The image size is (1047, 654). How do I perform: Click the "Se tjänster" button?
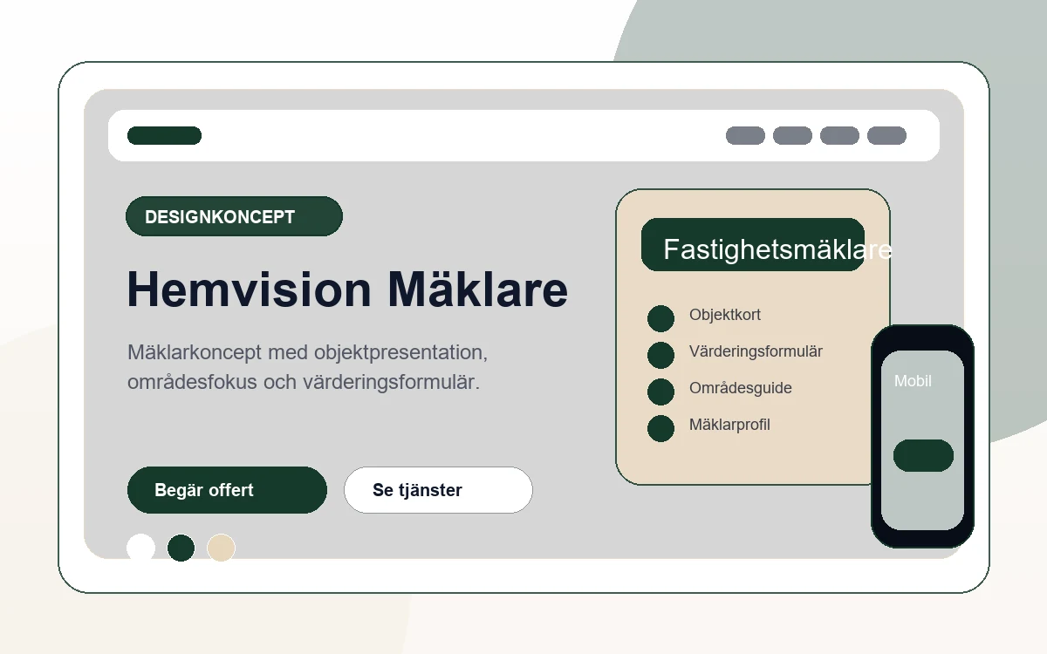tap(438, 490)
